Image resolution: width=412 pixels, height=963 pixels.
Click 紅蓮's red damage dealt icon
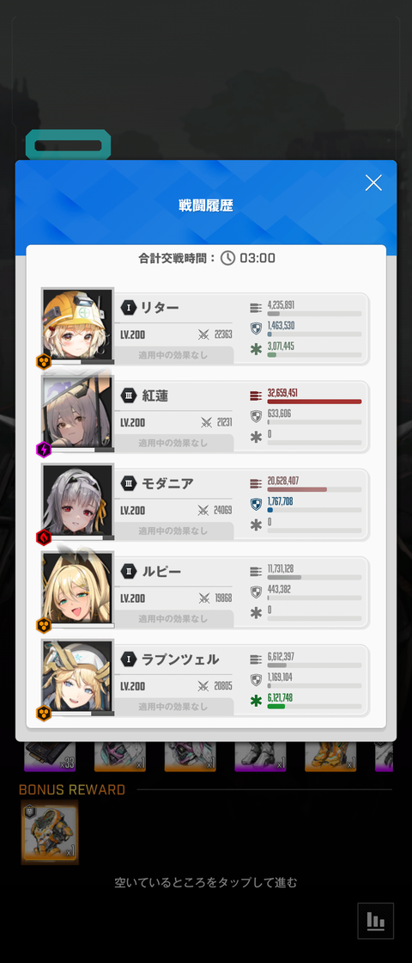[257, 395]
